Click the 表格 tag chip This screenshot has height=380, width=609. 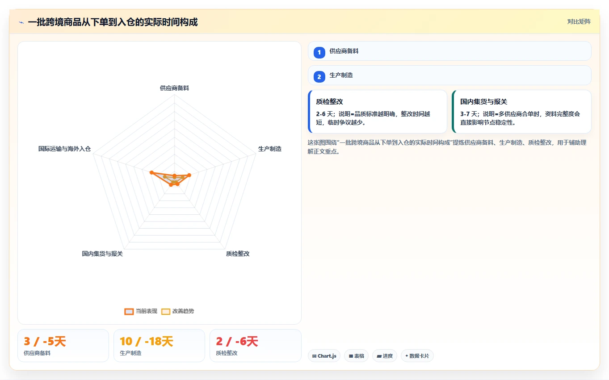356,356
